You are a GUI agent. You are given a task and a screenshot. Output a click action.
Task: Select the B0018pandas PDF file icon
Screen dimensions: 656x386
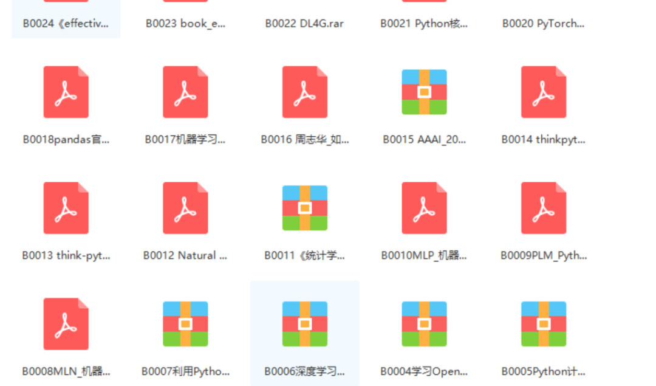(x=66, y=91)
